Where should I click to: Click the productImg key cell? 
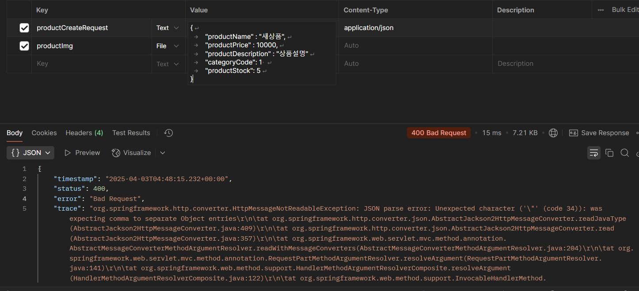pyautogui.click(x=91, y=46)
